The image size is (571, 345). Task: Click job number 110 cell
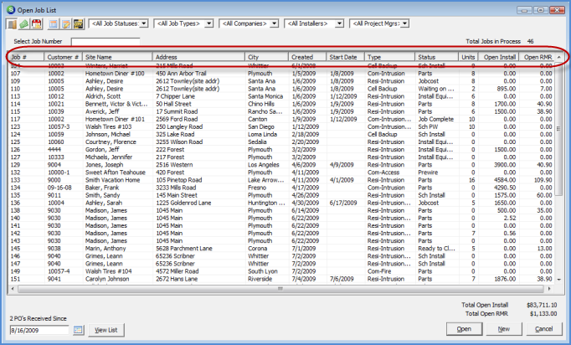pos(15,89)
